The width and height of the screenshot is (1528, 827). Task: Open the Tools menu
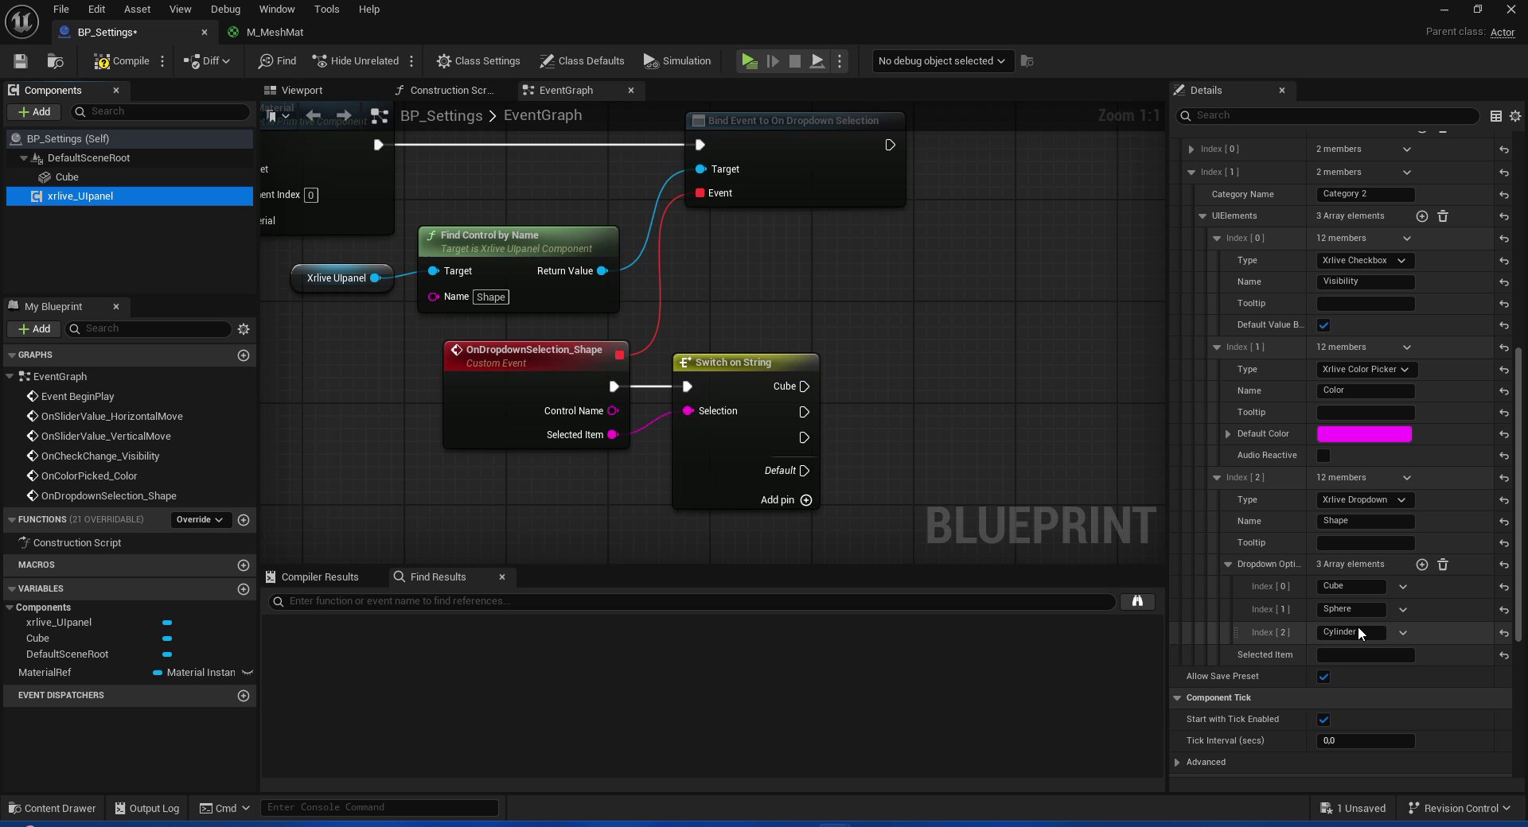[x=326, y=10]
